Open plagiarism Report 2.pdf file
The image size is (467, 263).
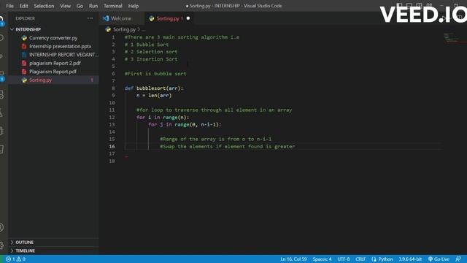pyautogui.click(x=55, y=63)
